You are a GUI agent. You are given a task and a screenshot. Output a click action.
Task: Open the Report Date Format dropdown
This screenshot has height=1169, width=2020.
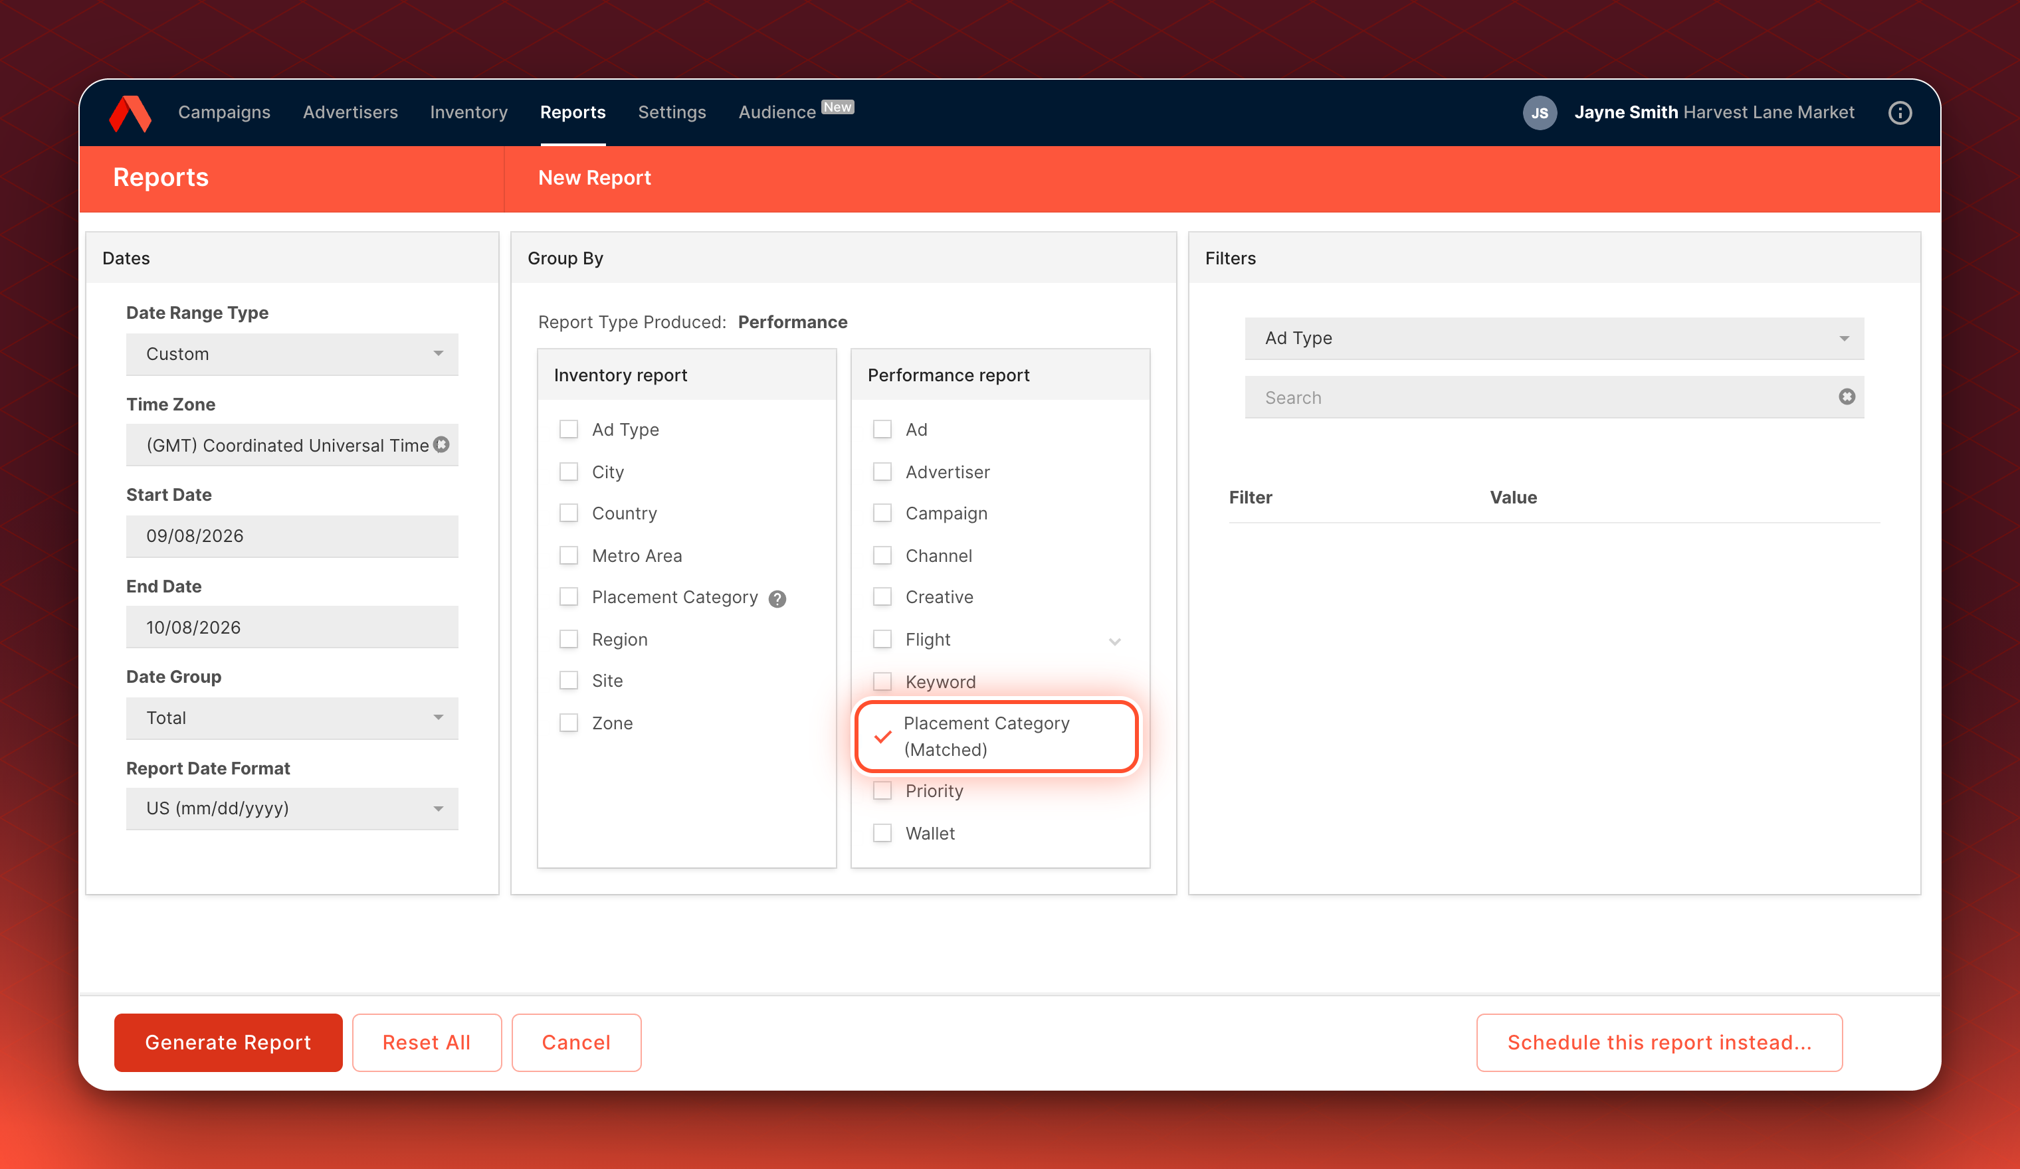coord(292,808)
